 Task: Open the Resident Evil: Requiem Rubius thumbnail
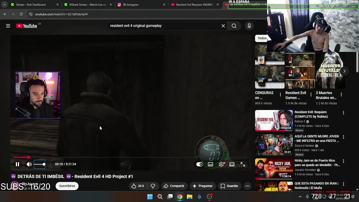(274, 121)
